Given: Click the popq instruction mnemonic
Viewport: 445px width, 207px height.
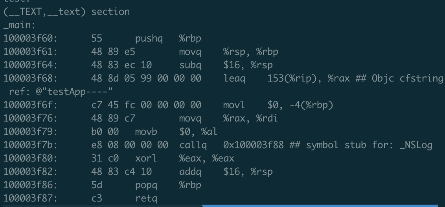Looking at the screenshot, I should click(x=146, y=185).
